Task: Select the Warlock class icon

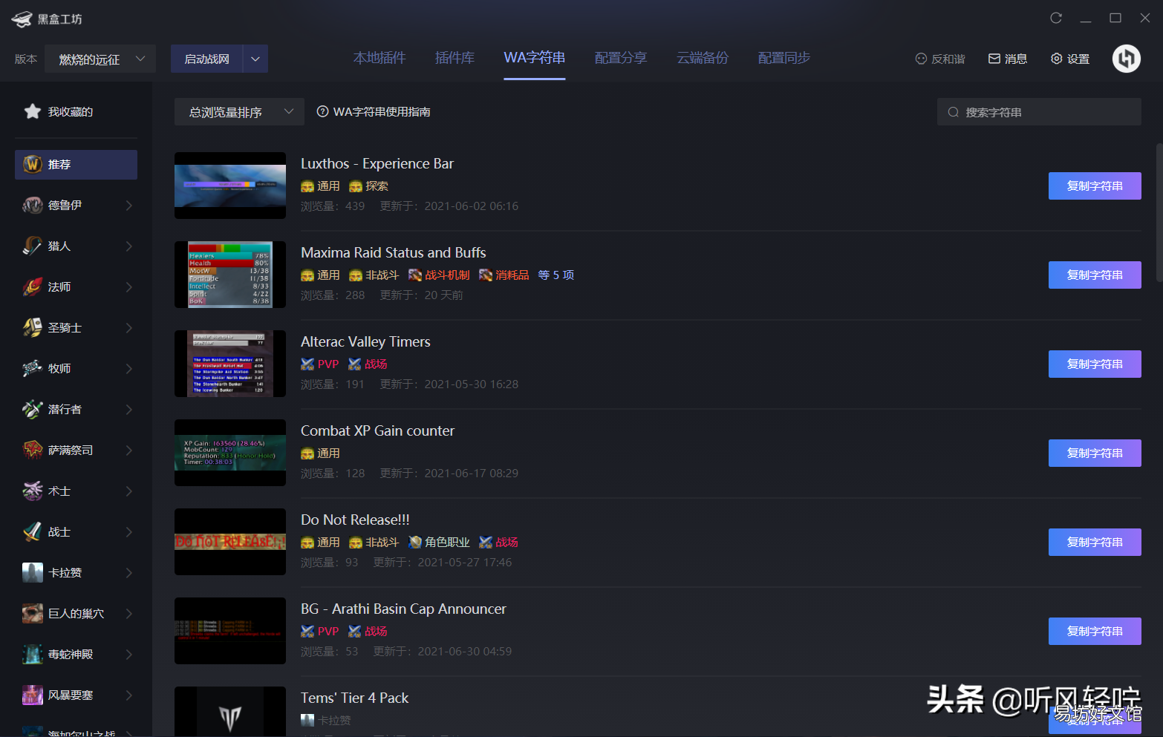Action: 33,491
